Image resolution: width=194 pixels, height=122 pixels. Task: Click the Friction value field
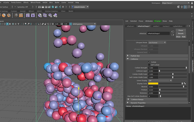point(153,90)
